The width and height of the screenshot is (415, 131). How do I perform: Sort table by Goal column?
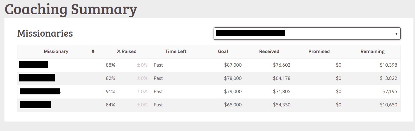[x=223, y=51]
